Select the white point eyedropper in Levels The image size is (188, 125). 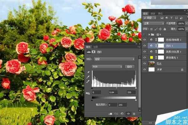pyautogui.click(x=88, y=81)
